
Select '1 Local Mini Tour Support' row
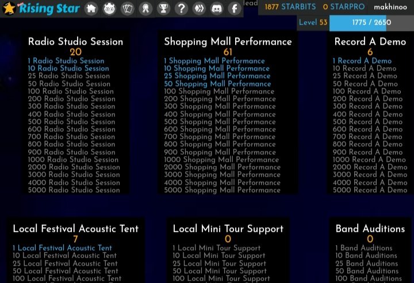tap(217, 248)
